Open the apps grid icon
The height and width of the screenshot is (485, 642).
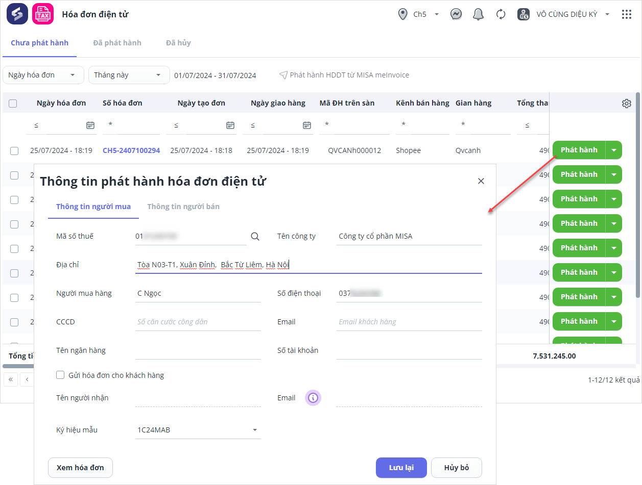click(x=627, y=14)
